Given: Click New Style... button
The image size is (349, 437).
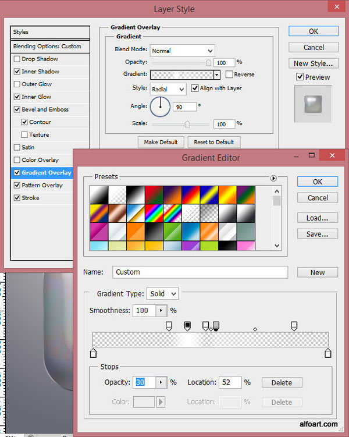Looking at the screenshot, I should click(314, 63).
